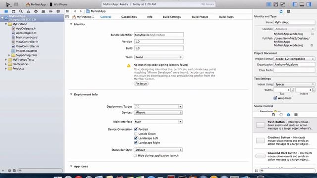Toggle project and targets list
The height and width of the screenshot is (178, 317).
pos(67,17)
